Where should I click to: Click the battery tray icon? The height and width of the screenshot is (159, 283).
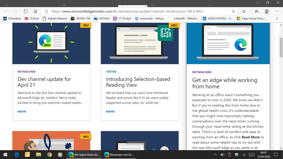[223, 155]
